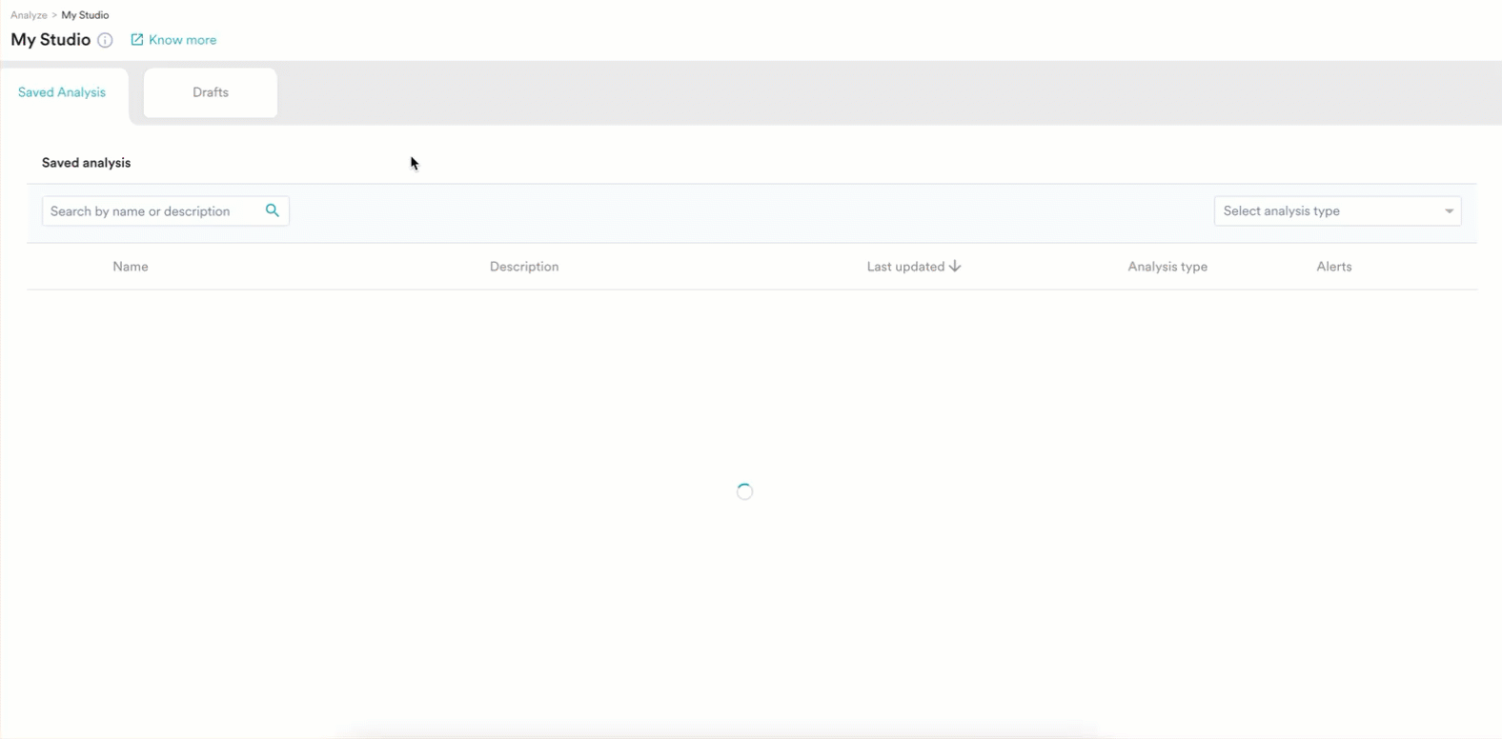Click the My Studio page title
This screenshot has height=739, width=1502.
coord(51,40)
